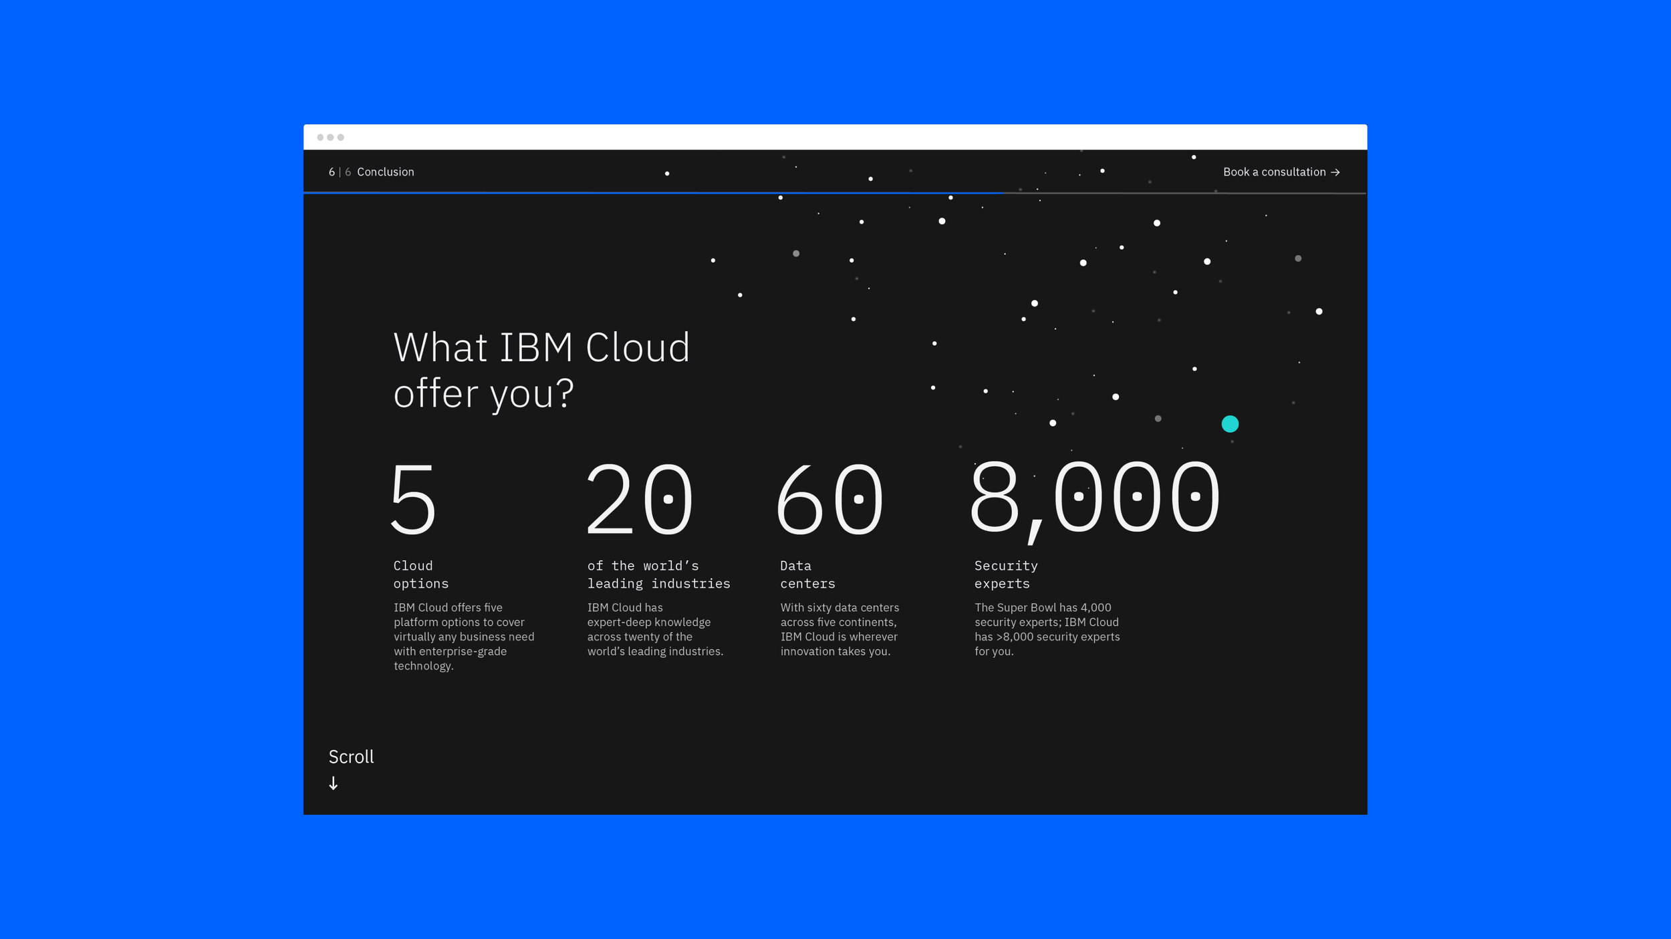This screenshot has height=939, width=1671.
Task: Click the arrow beside Book a consultation
Action: 1335,172
